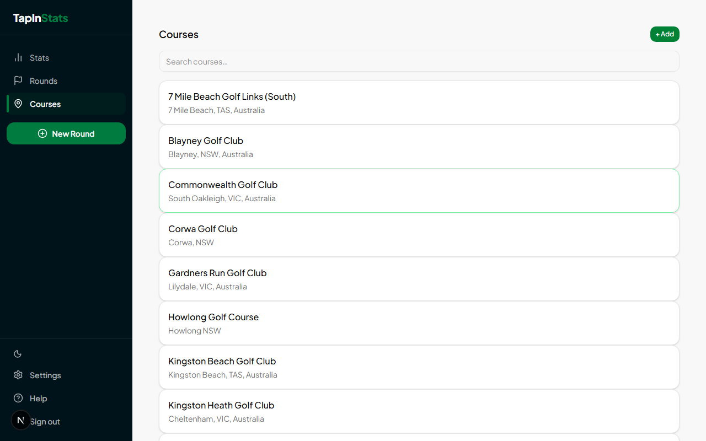
Task: Navigate to the Rounds page
Action: (42, 80)
